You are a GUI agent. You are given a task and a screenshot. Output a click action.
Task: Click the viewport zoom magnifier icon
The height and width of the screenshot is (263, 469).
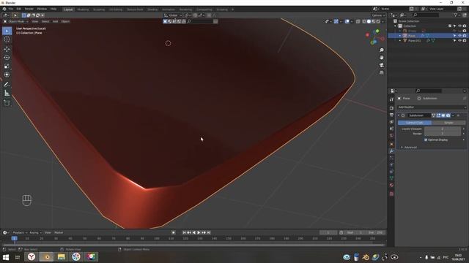point(381,50)
